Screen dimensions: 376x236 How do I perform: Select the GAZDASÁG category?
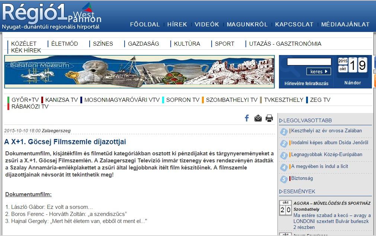click(x=144, y=44)
